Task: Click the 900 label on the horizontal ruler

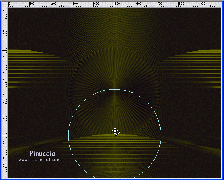Action: [x=203, y=4]
